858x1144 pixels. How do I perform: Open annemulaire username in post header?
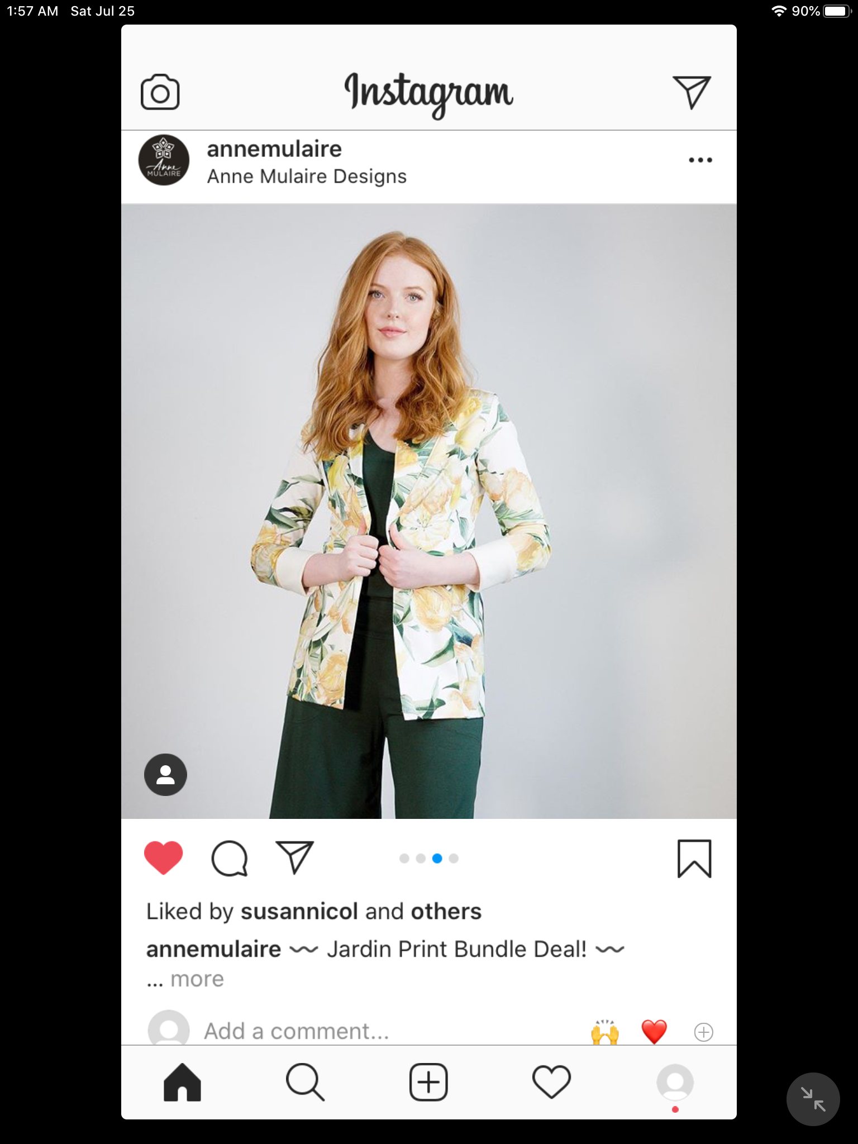click(x=274, y=149)
